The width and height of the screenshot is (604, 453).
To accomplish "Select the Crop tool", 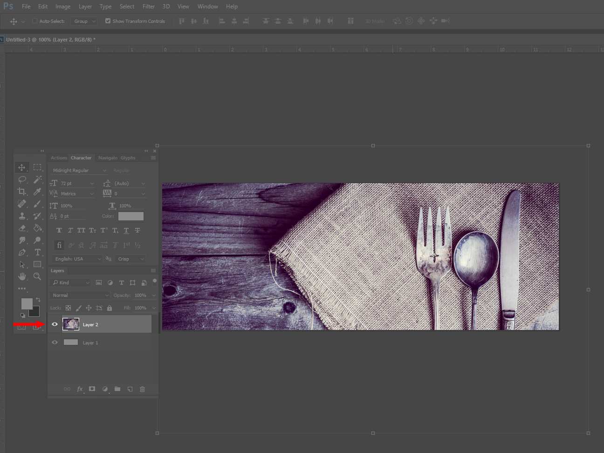I will point(22,192).
